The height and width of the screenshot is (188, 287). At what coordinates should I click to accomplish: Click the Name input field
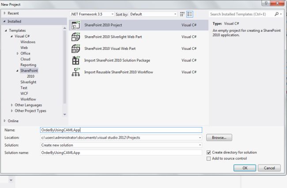coord(121,130)
